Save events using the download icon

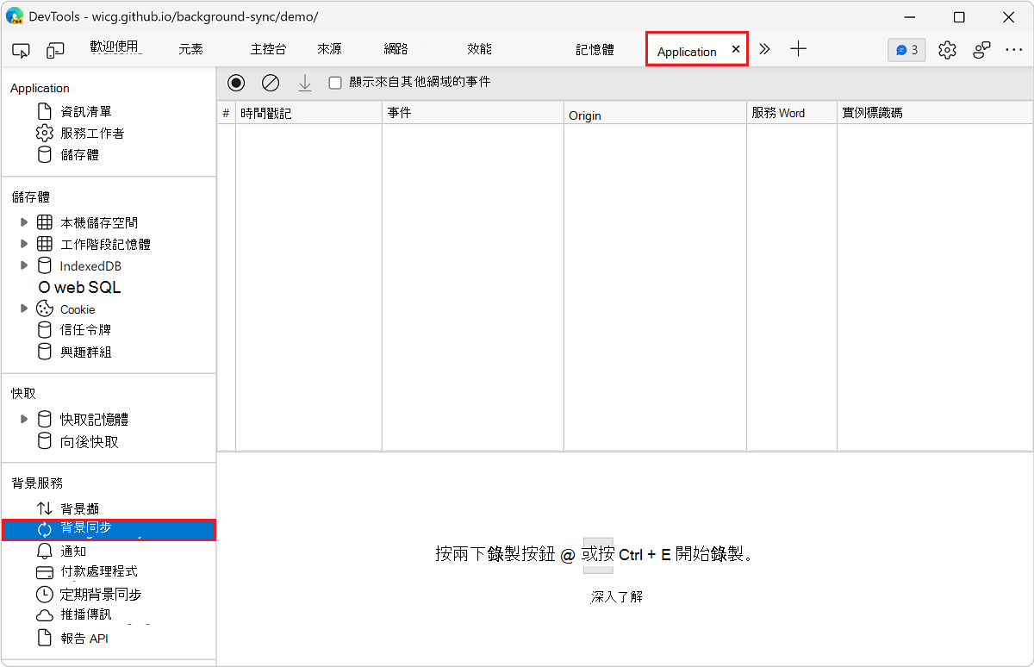(304, 83)
